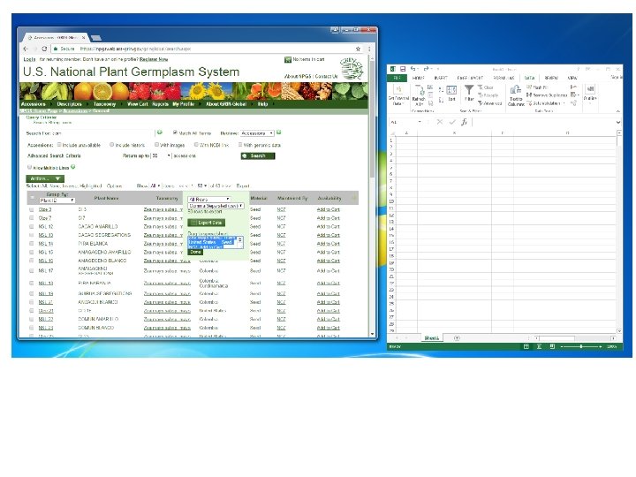Toggle Allow Multiple Lines option

[30, 167]
